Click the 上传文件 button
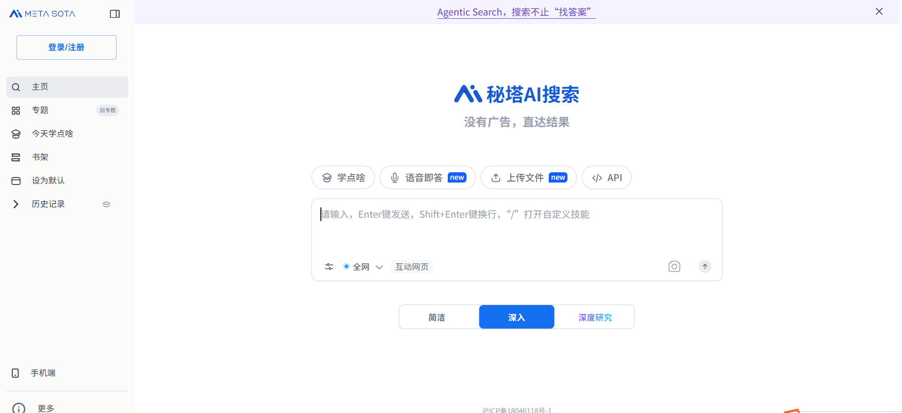The height and width of the screenshot is (413, 902). [x=528, y=178]
